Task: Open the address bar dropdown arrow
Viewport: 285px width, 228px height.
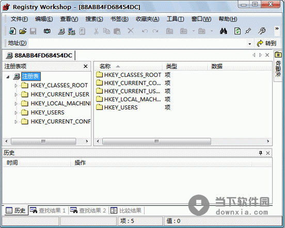Action: 250,44
